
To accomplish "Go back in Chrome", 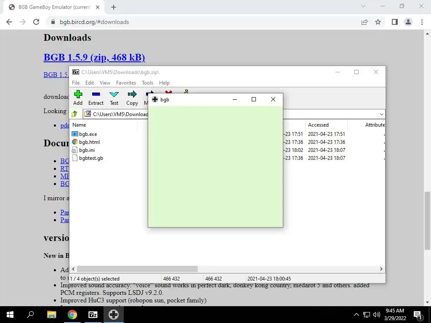I will (9, 22).
